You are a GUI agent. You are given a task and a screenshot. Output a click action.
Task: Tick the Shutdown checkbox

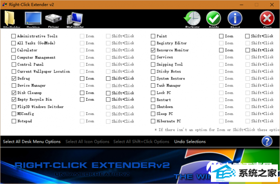pos(153,107)
